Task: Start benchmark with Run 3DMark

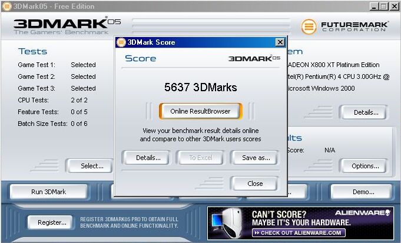Action: (49, 192)
